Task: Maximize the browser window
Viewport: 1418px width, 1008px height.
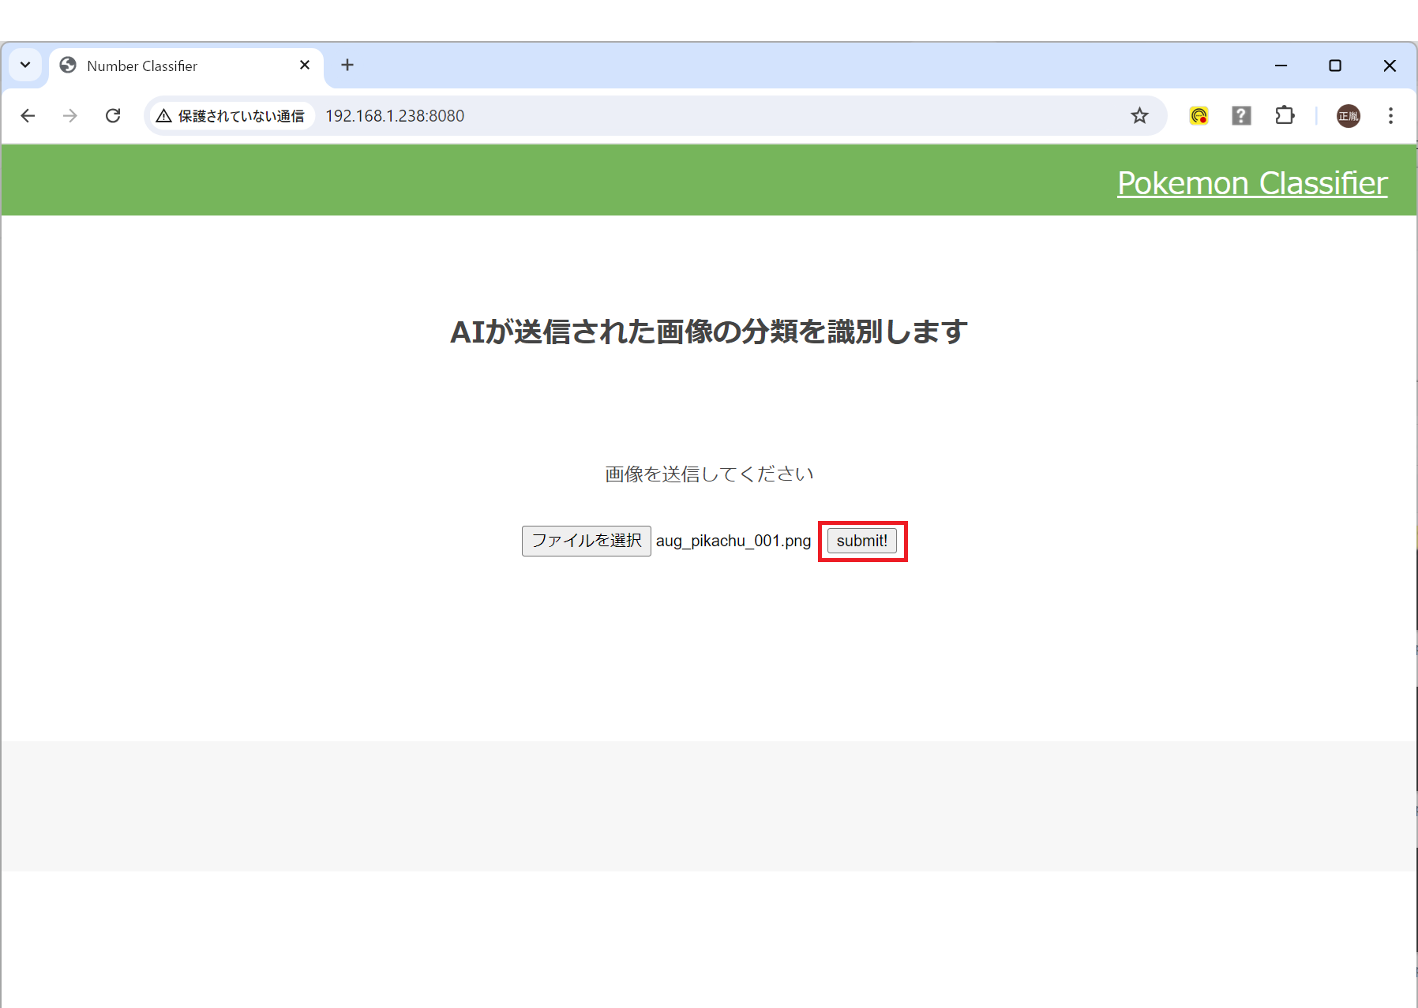Action: point(1335,66)
